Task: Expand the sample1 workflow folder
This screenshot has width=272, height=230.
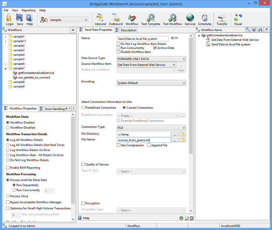Action: pyautogui.click(x=6, y=37)
